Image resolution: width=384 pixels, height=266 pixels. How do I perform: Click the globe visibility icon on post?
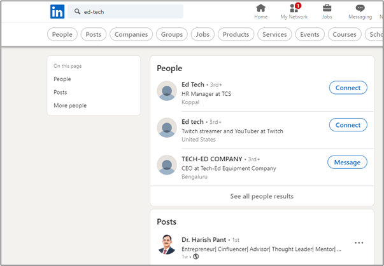coord(196,256)
